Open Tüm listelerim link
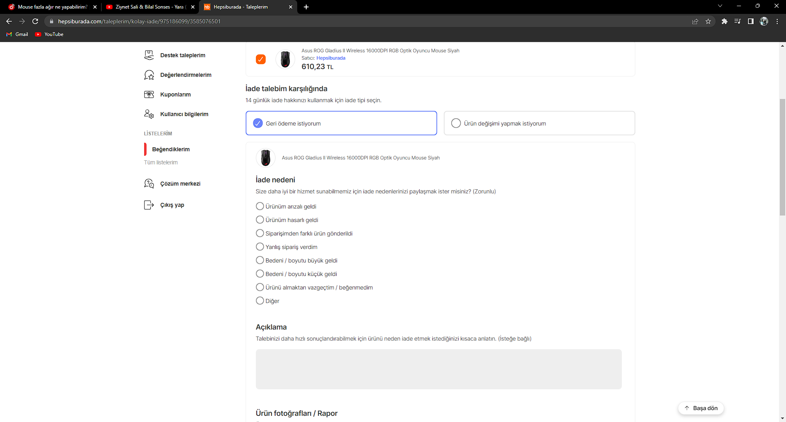This screenshot has height=422, width=786. (161, 162)
